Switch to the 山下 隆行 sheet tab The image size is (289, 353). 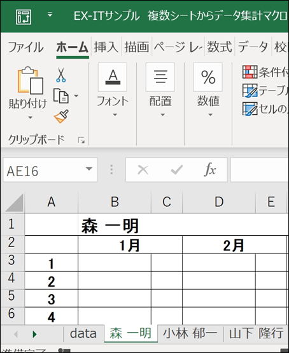click(256, 334)
